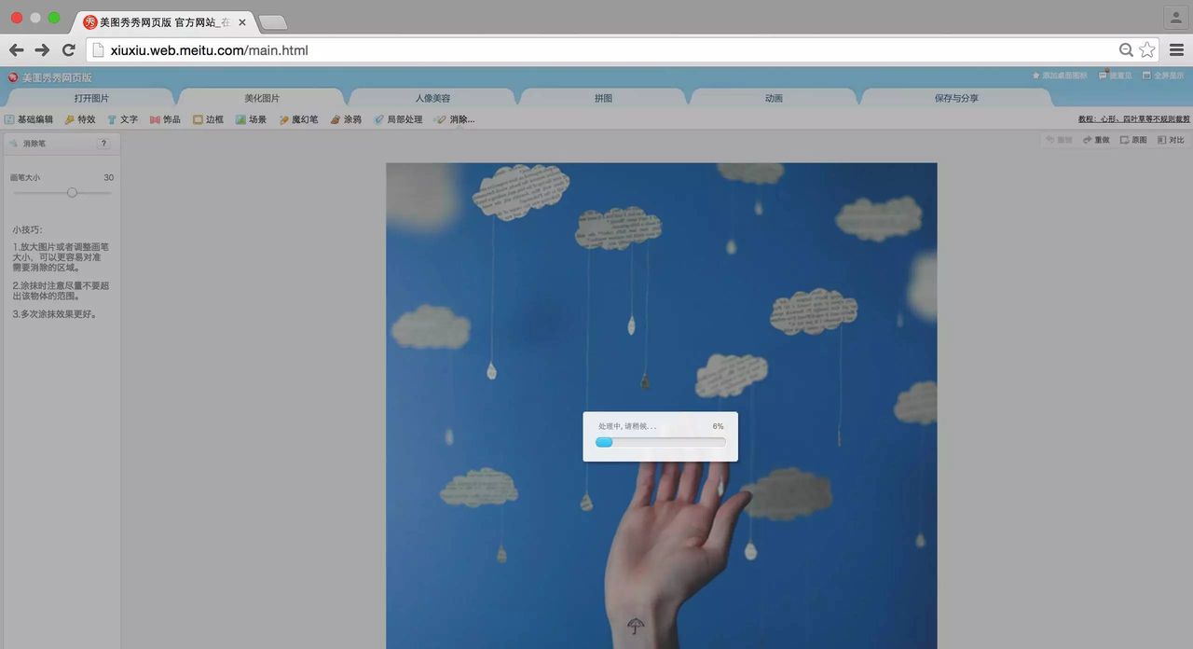Viewport: 1193px width, 649px height.
Task: Open the Chrome hamburger menu
Action: [x=1176, y=50]
